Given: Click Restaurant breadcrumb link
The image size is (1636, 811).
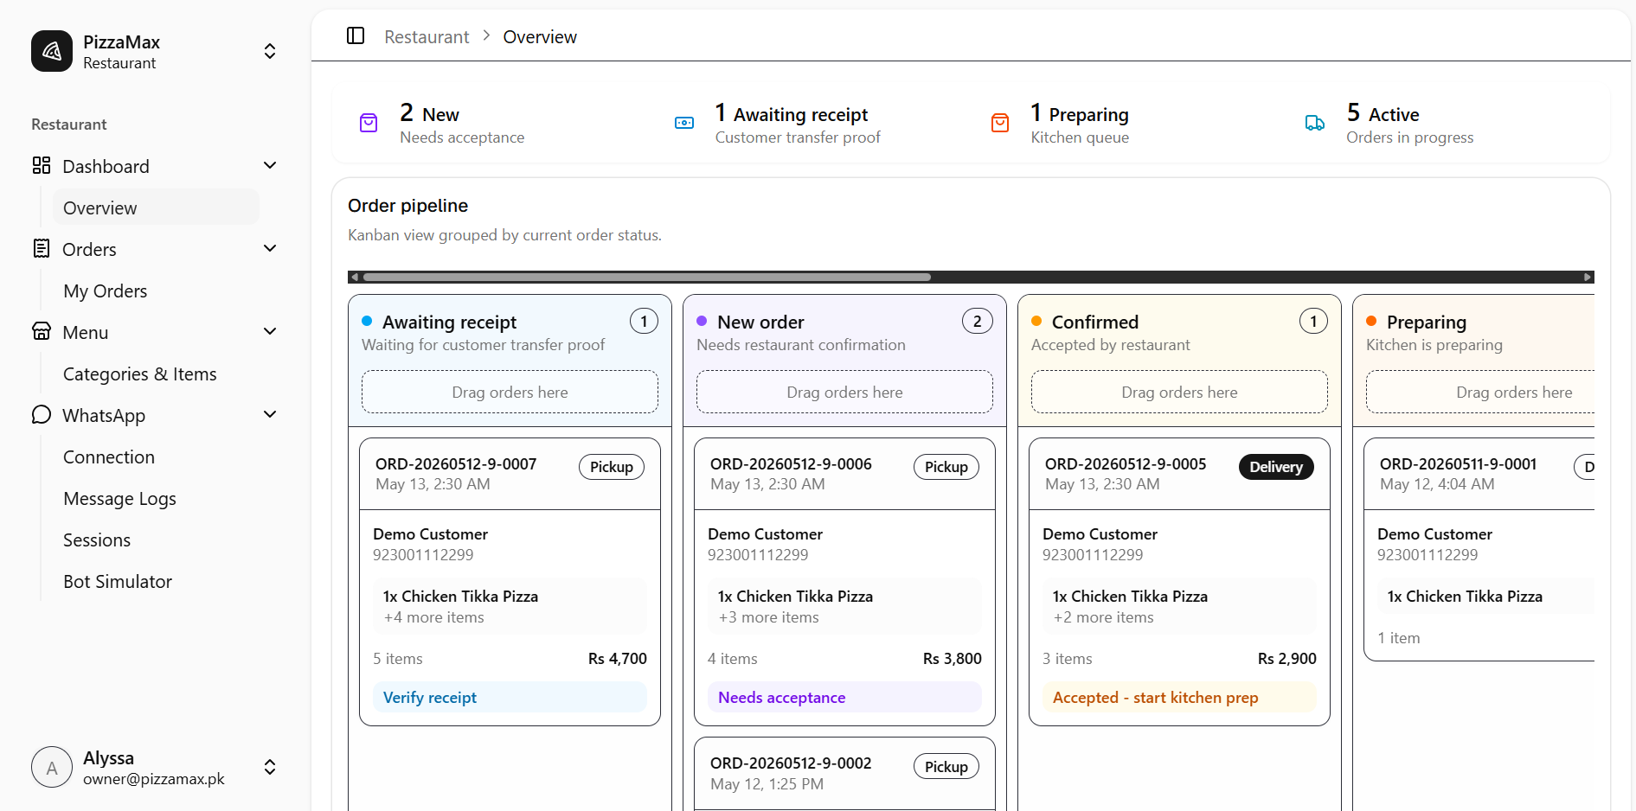Looking at the screenshot, I should 427,36.
